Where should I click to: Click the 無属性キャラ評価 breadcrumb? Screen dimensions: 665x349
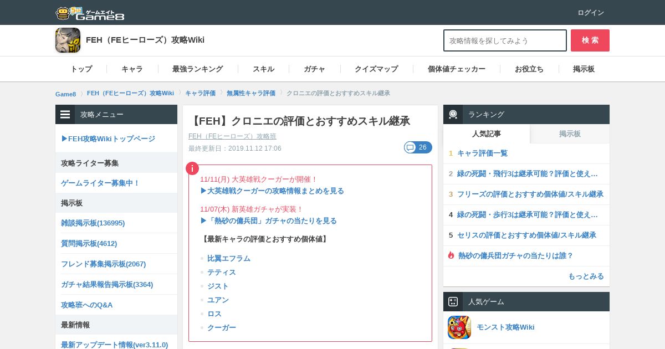click(x=251, y=93)
